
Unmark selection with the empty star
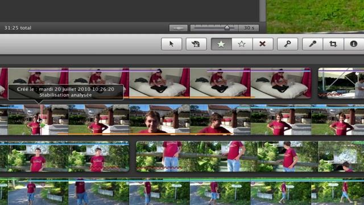point(242,44)
